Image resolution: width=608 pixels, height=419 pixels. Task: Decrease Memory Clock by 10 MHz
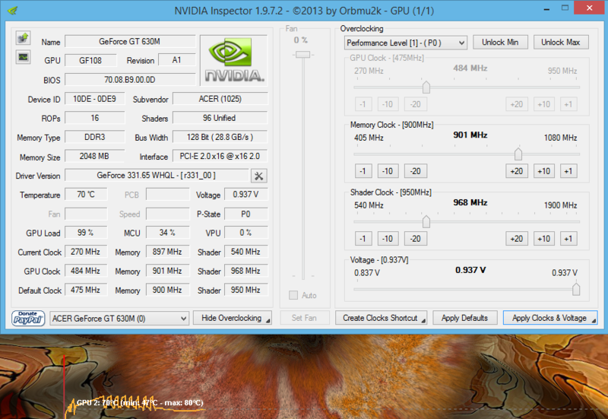click(x=388, y=171)
